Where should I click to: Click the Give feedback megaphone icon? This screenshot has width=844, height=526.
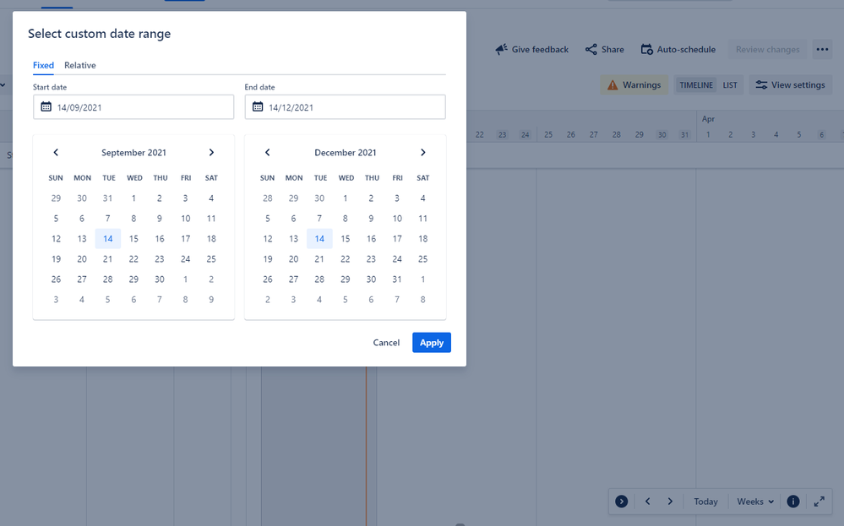pos(501,50)
